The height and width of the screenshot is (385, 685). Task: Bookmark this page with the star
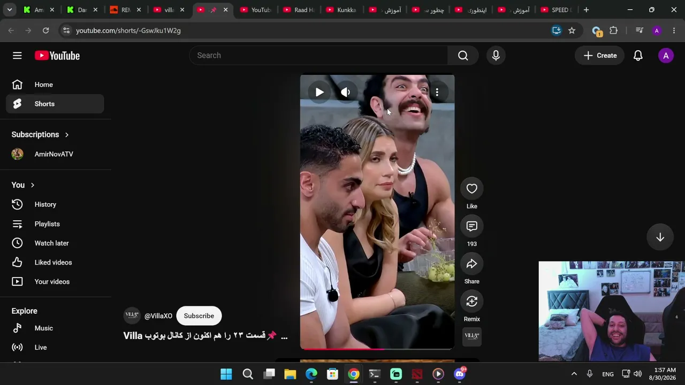(x=572, y=30)
